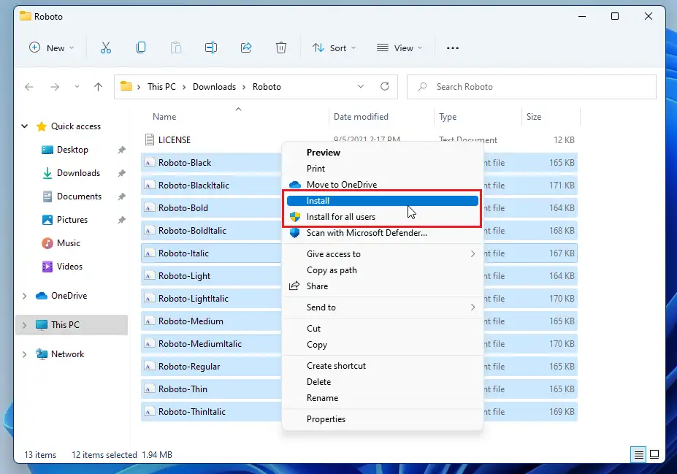Screen dimensions: 677x474
Task: Click the Share toolbar icon
Action: [x=246, y=47]
